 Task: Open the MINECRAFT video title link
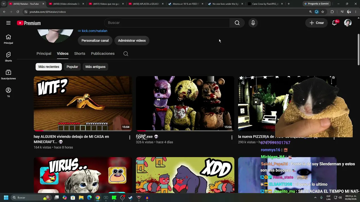(71, 139)
